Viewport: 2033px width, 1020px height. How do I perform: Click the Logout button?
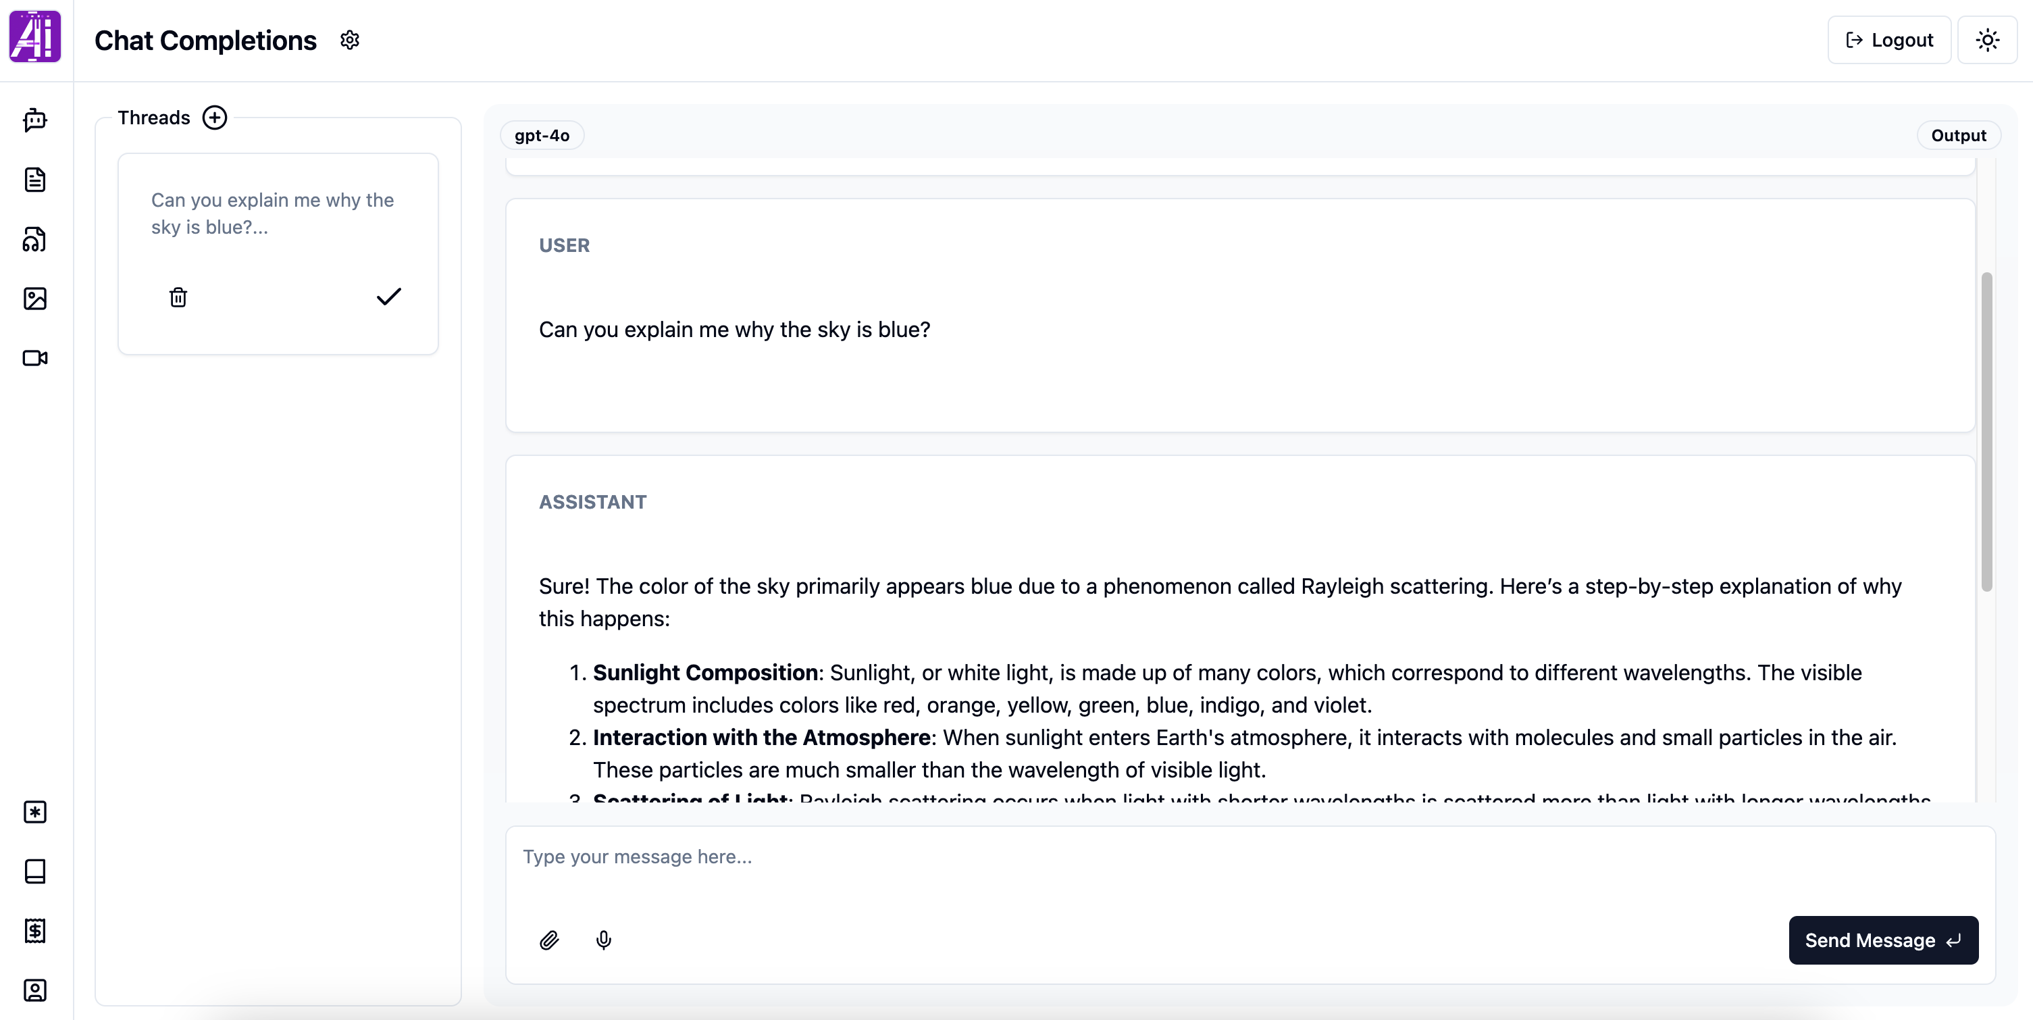coord(1889,41)
